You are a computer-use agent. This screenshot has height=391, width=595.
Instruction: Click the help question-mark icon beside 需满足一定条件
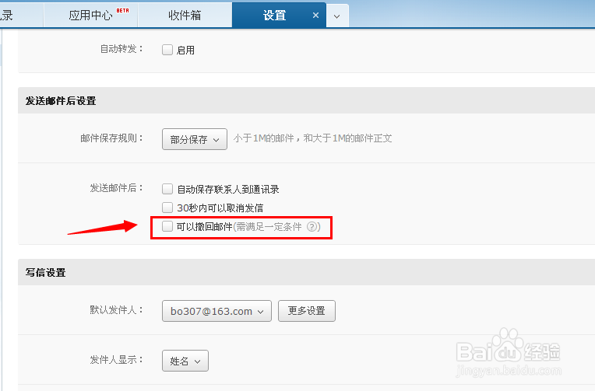click(x=312, y=226)
